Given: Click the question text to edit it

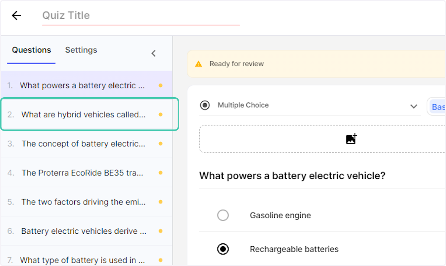Looking at the screenshot, I should (x=292, y=175).
